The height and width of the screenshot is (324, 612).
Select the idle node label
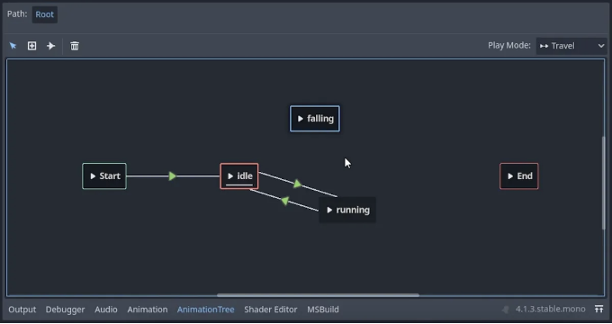coord(245,176)
